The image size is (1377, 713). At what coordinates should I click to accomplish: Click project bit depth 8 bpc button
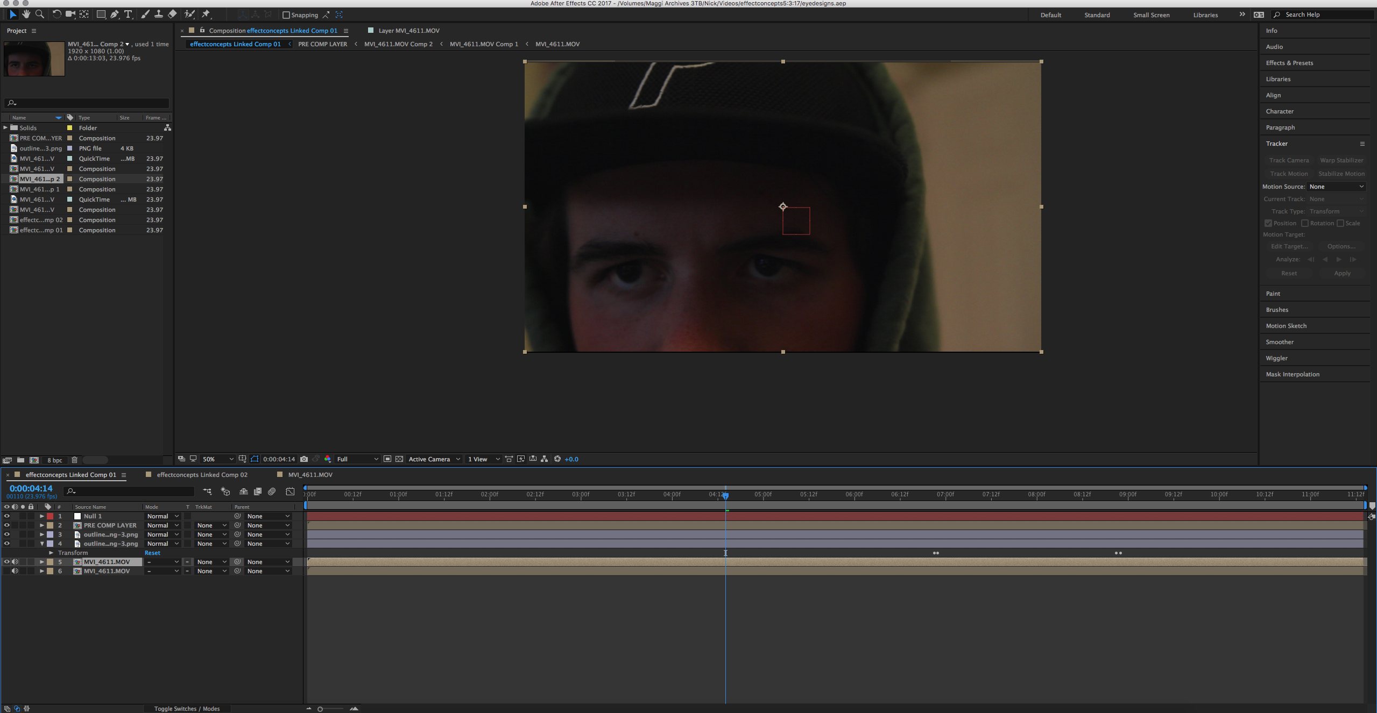click(x=54, y=460)
